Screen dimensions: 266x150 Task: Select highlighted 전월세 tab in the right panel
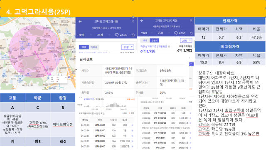154,40
